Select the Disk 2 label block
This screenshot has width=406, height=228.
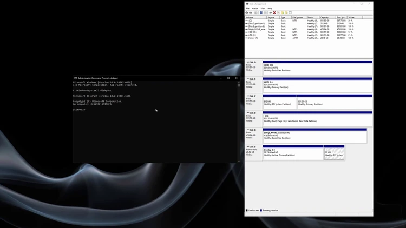coord(253,102)
